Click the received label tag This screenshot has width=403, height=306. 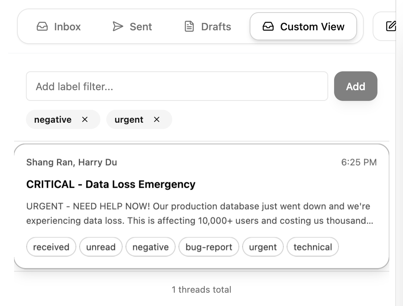(x=51, y=247)
